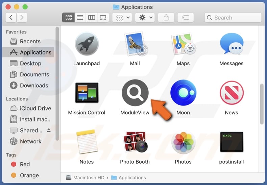Click the Share toolbar button
267x185 pixels.
pyautogui.click(x=166, y=17)
